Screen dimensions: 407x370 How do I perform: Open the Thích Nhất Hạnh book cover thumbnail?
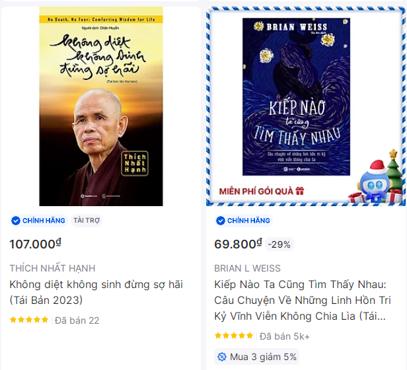101,106
